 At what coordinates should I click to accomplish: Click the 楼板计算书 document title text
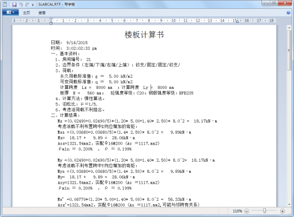click(x=144, y=35)
